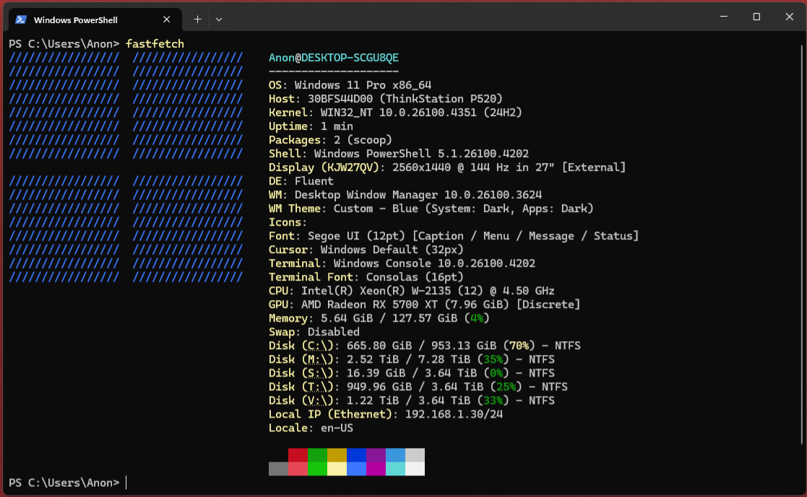Click the 'Swap: Disabled' line

(x=314, y=332)
